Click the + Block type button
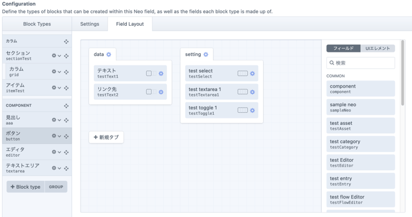 coord(26,187)
